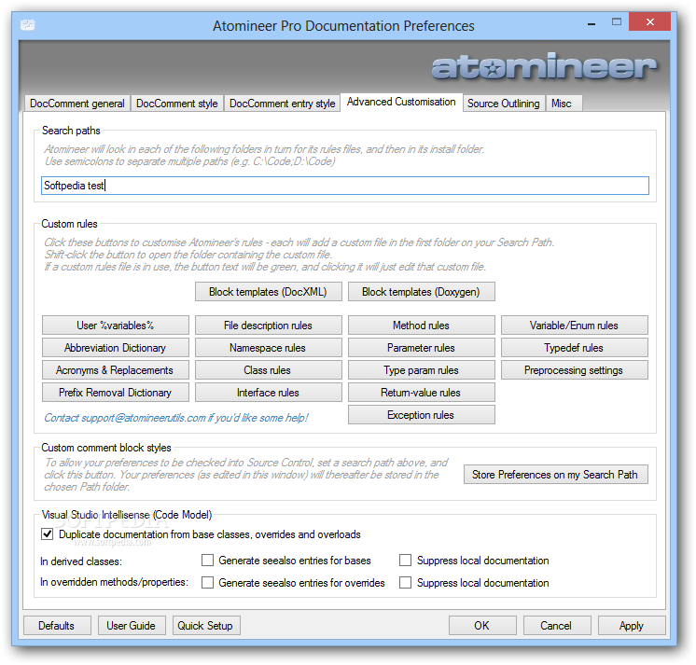Image resolution: width=696 pixels, height=665 pixels.
Task: Edit the Interface rules
Action: (x=268, y=393)
